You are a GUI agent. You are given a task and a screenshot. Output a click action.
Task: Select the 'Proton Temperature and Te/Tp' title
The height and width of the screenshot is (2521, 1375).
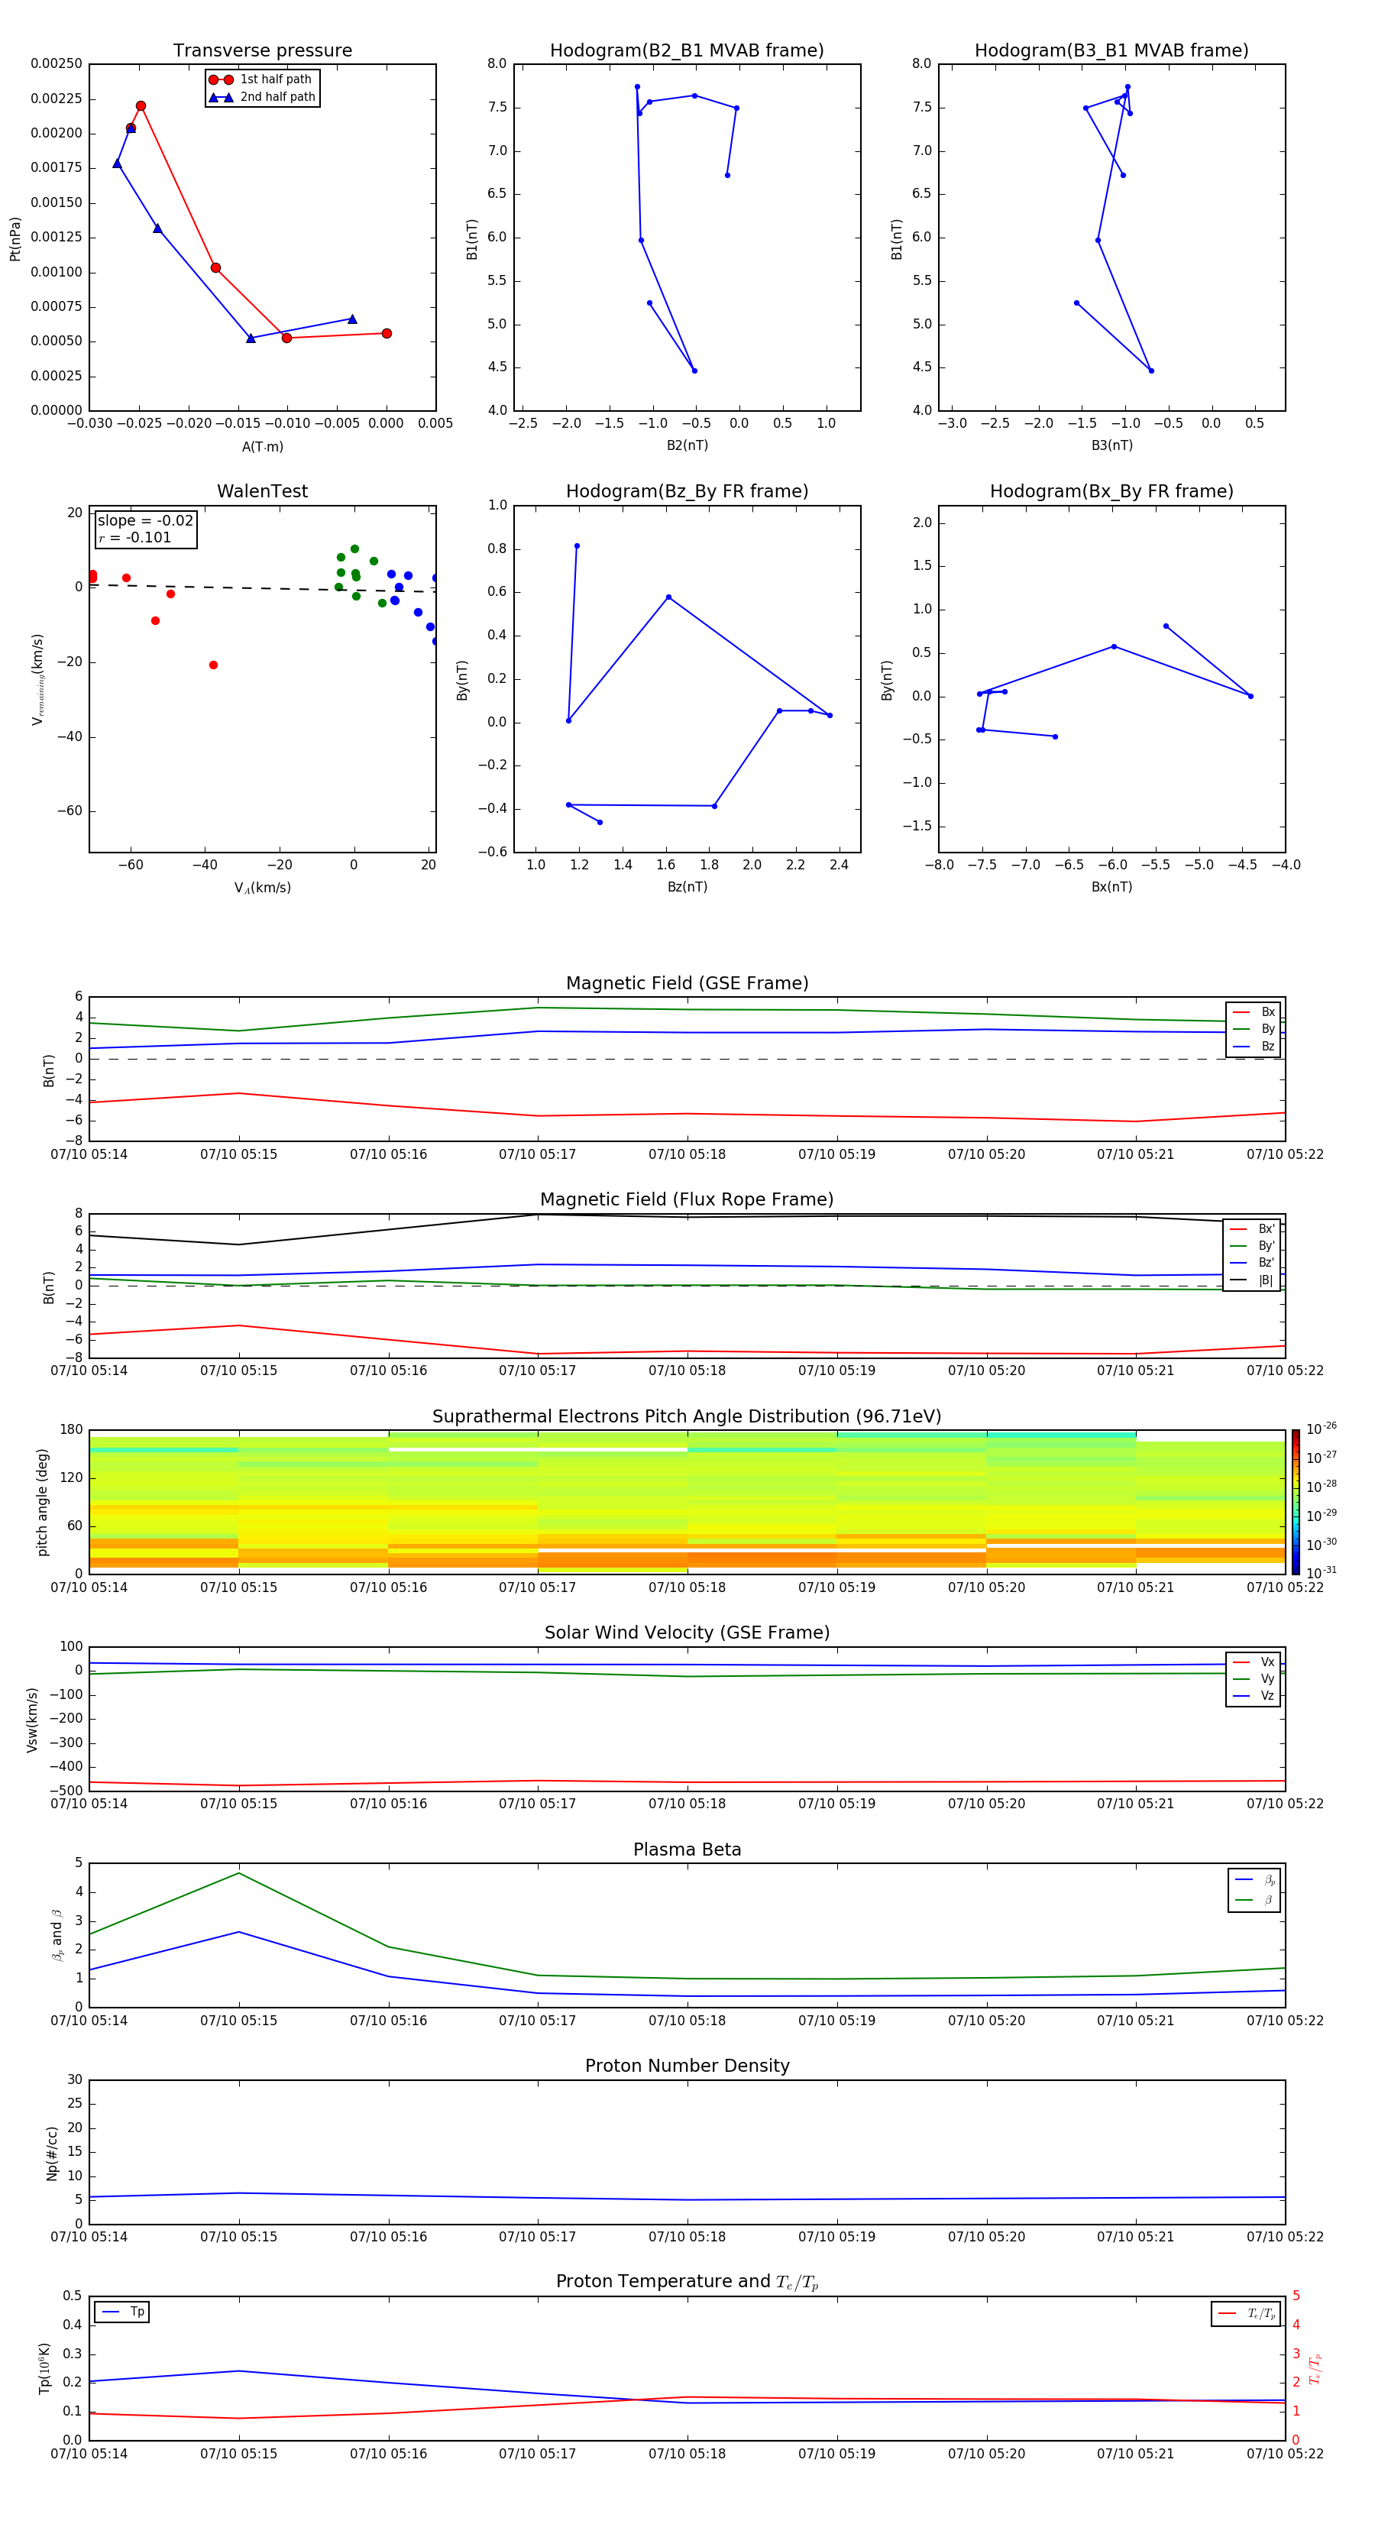pos(687,2282)
